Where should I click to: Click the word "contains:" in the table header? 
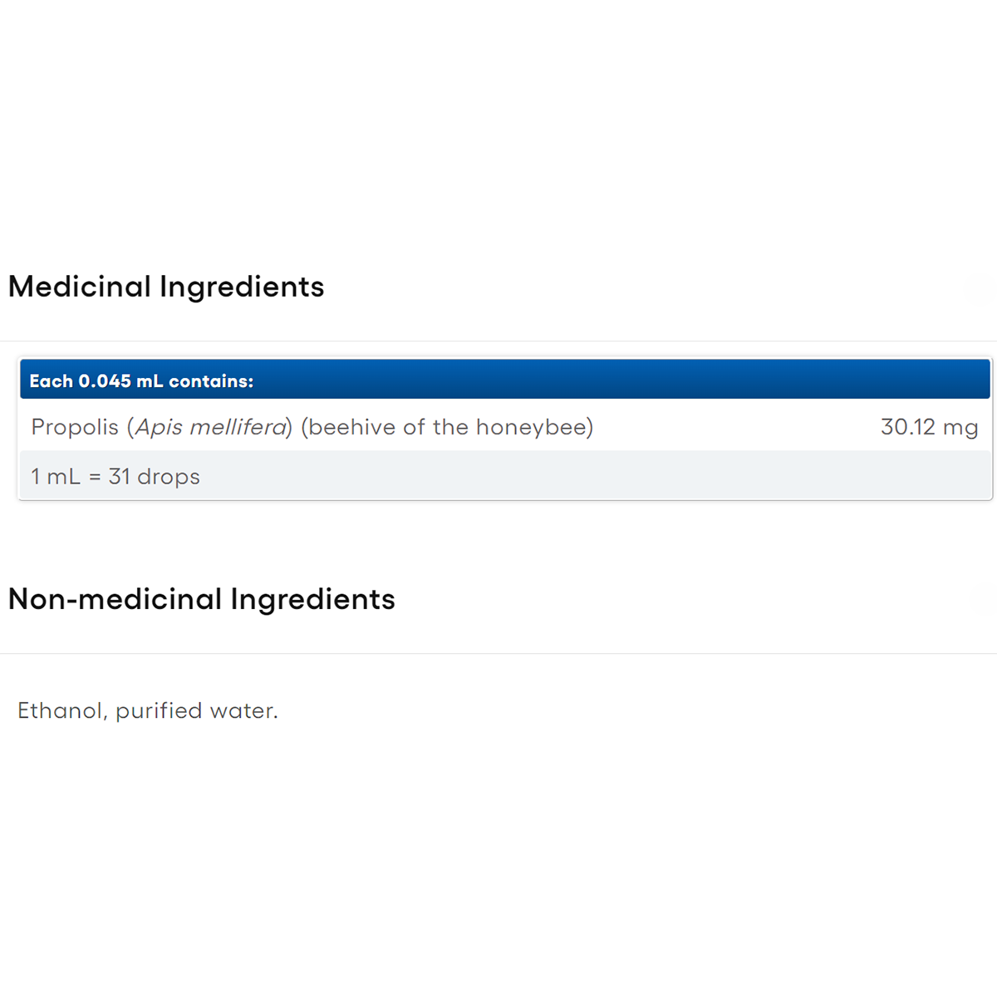pos(211,381)
